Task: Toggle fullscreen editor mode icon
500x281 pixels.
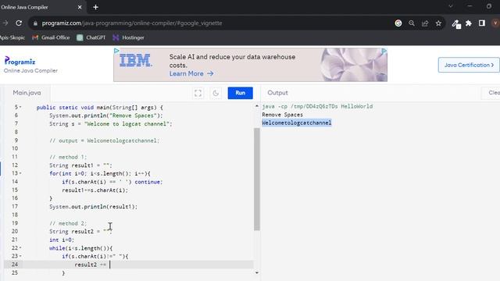Action: (198, 93)
